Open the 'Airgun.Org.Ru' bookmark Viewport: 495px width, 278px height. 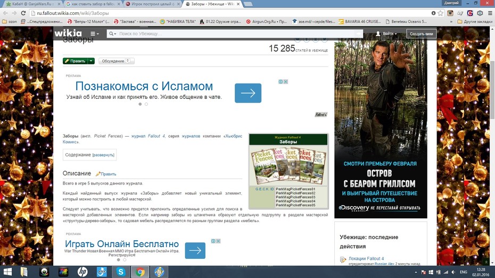(x=266, y=21)
